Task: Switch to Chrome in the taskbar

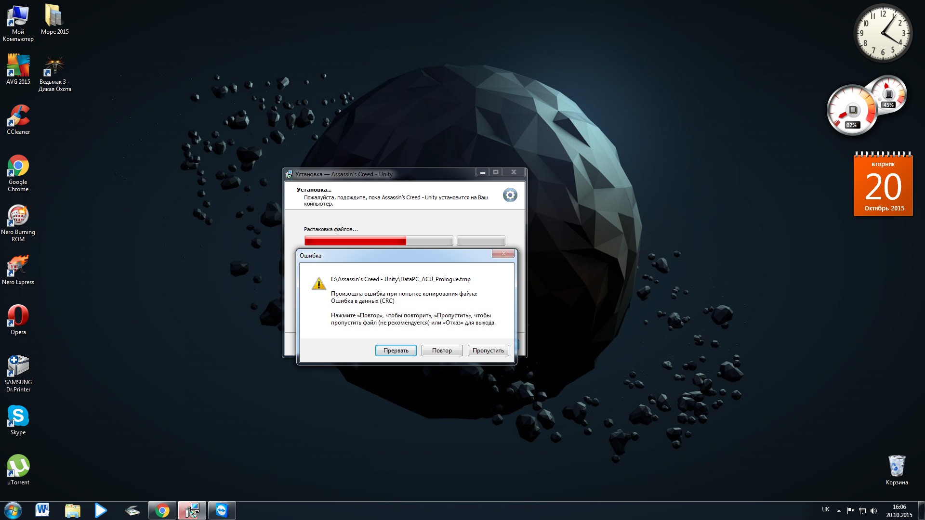Action: [x=162, y=510]
